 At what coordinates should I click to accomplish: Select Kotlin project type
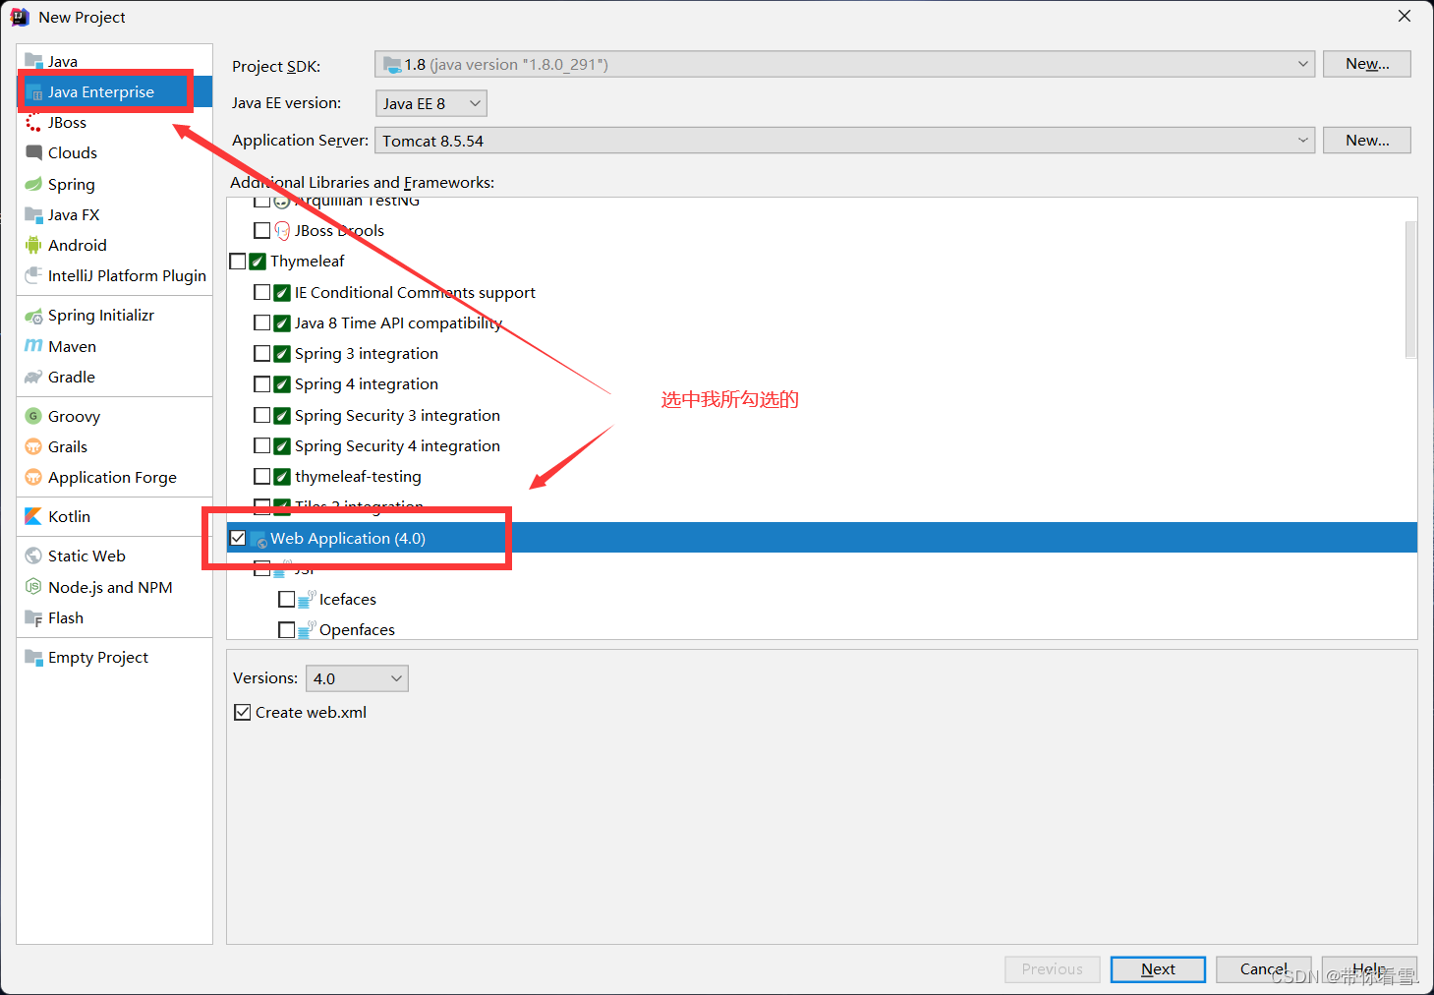[x=115, y=516]
